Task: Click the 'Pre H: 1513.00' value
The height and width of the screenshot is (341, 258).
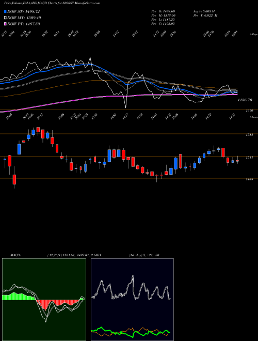Action: click(163, 16)
